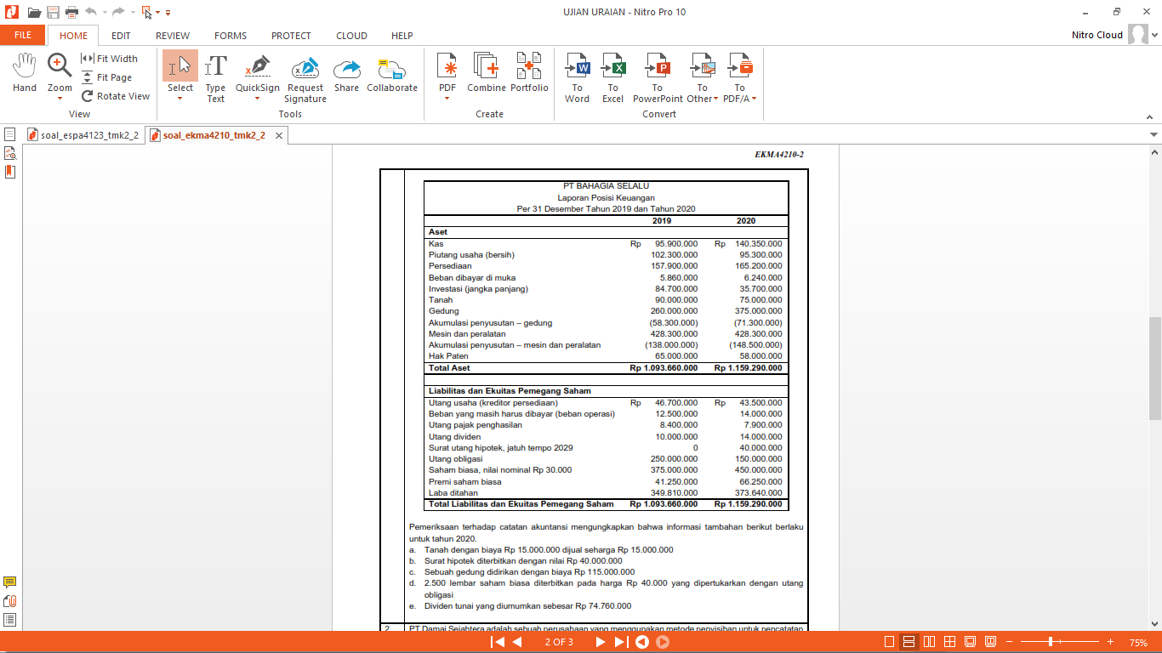Expand the Undo history dropdown
Image resolution: width=1162 pixels, height=653 pixels.
click(104, 12)
